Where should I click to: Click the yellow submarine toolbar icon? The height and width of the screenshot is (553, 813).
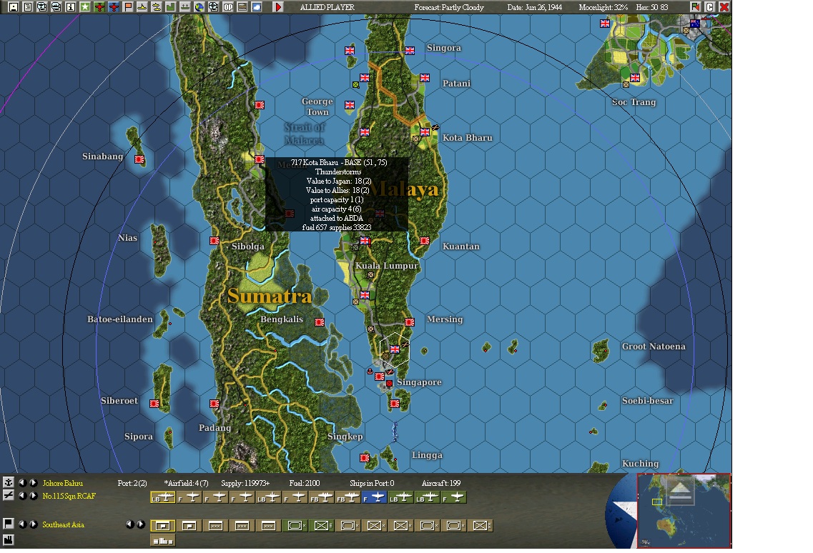pyautogui.click(x=156, y=6)
